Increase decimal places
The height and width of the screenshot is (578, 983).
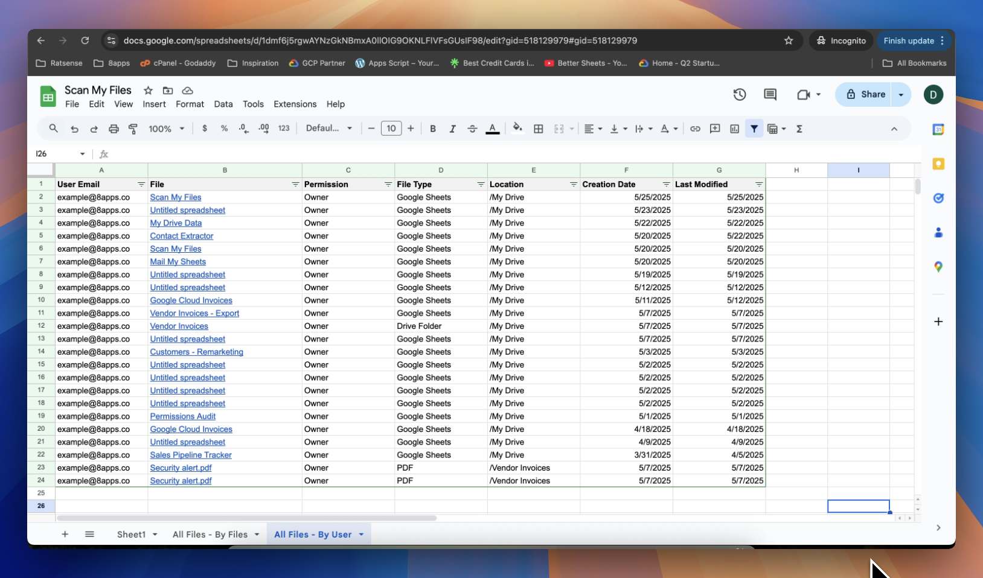[x=264, y=129]
